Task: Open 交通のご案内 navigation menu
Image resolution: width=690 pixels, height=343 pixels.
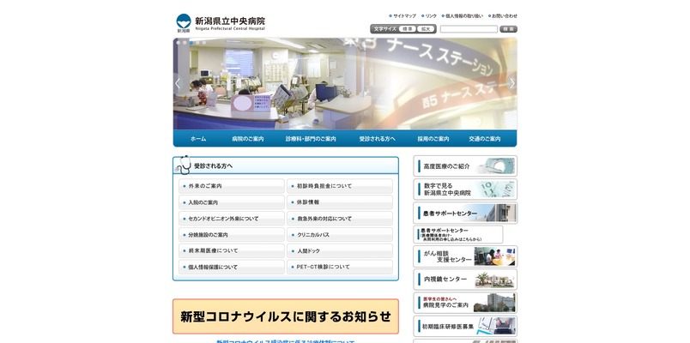Action: [x=485, y=139]
